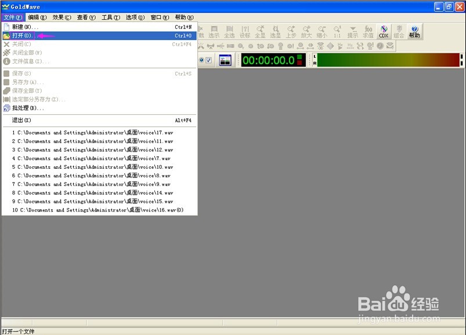Choose 批处理(B)... from File menu
This screenshot has height=335, width=466.
coord(99,108)
